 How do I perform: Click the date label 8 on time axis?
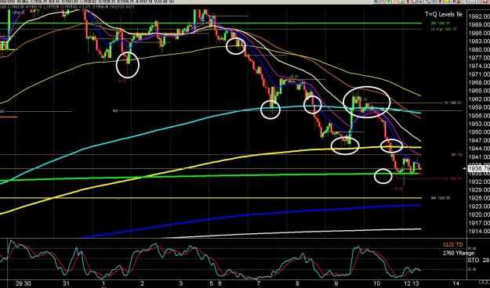297,283
